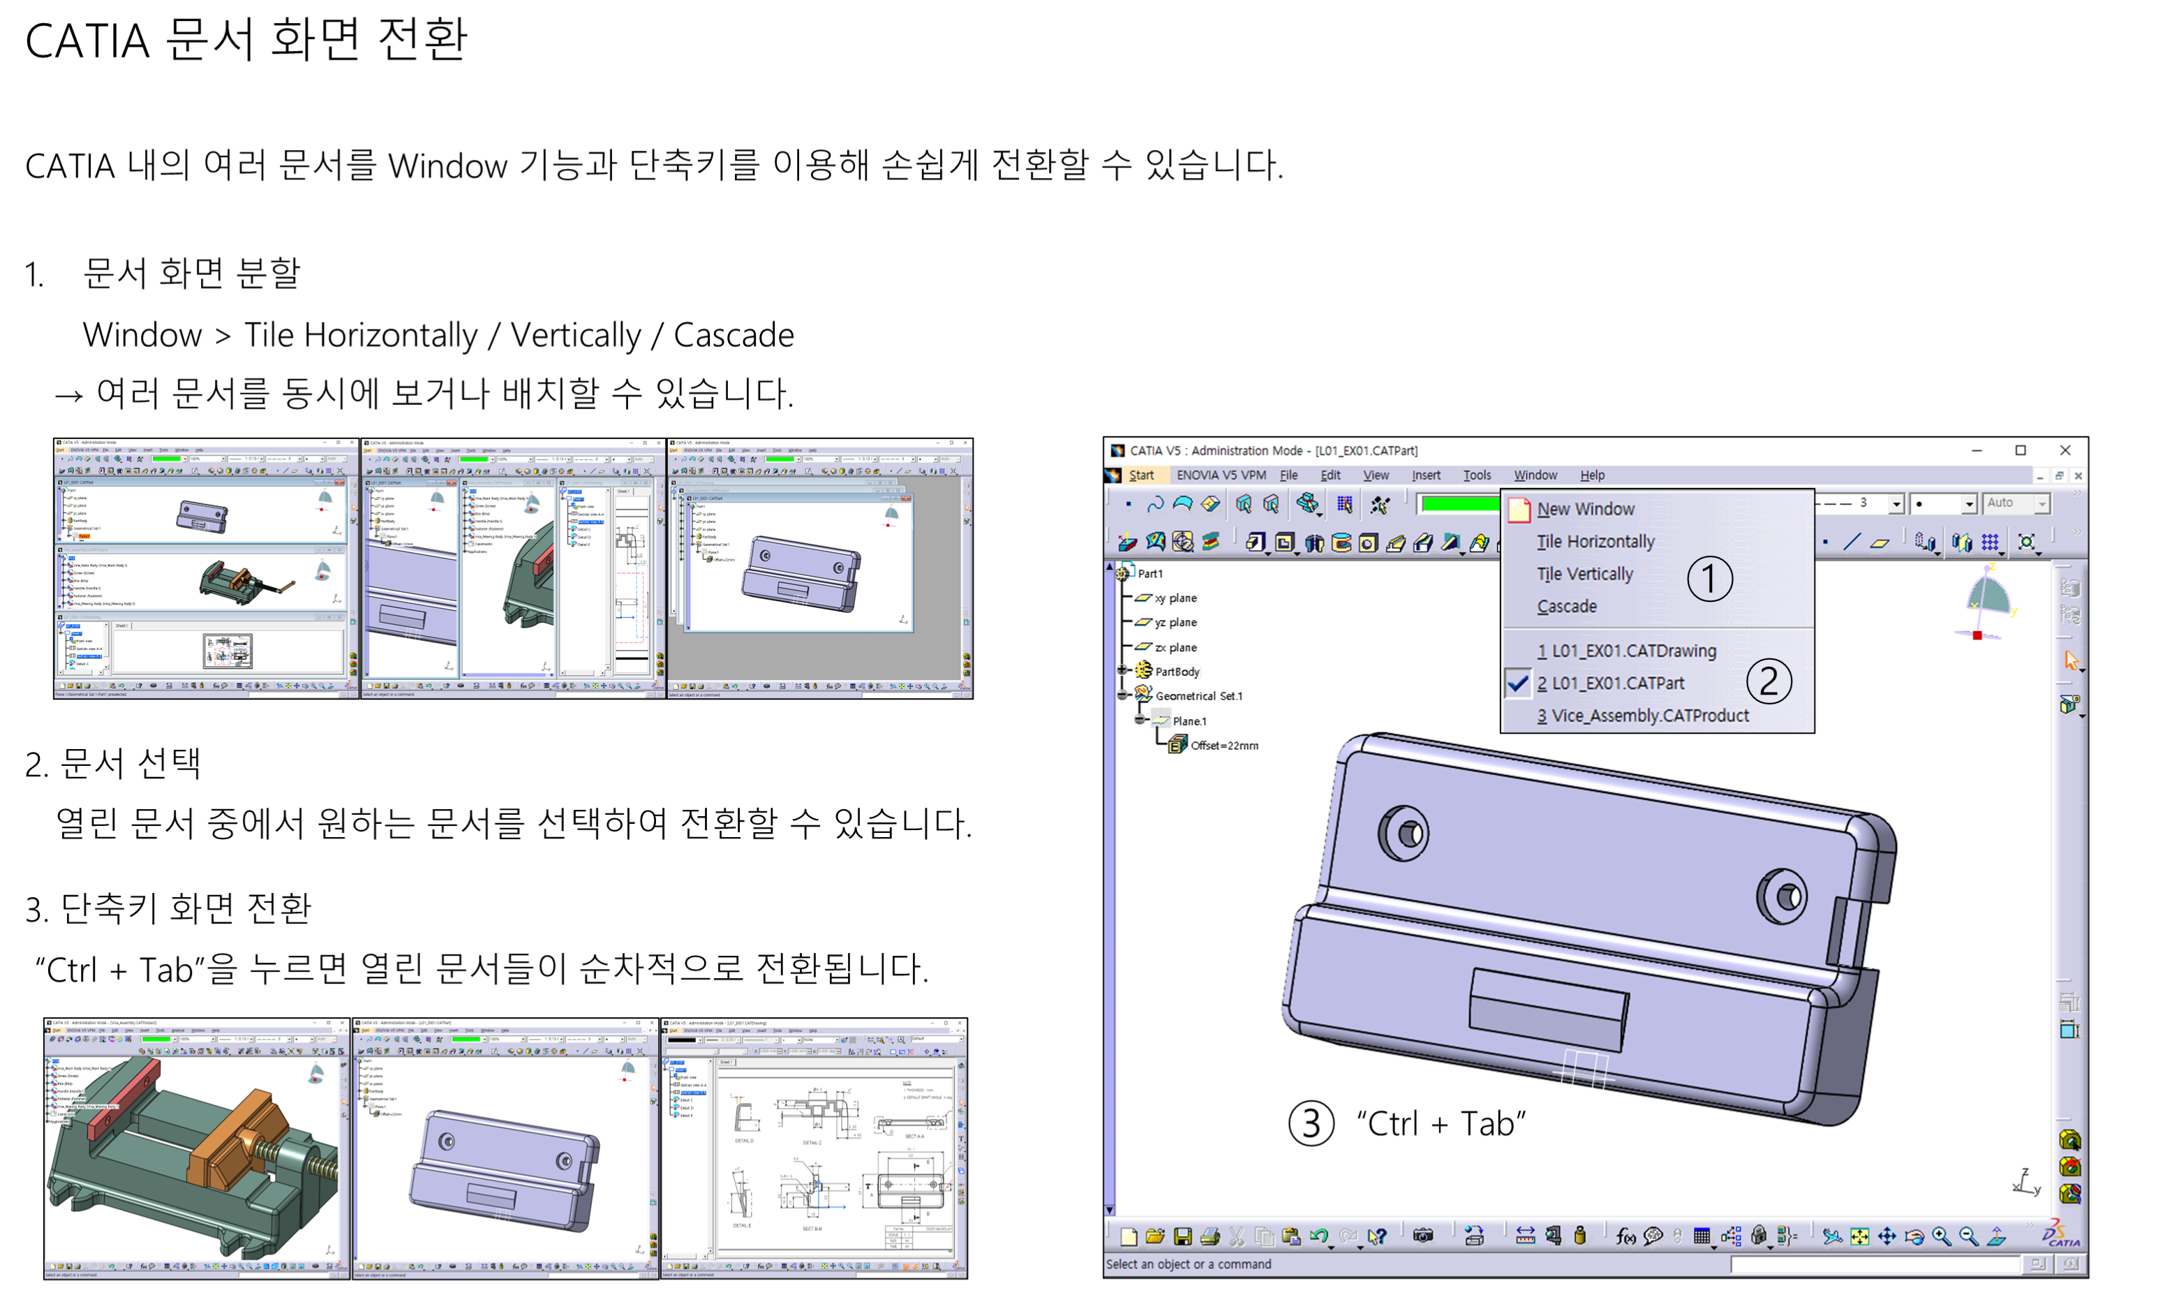Select Tile Horizontally in Window menu

point(1595,541)
